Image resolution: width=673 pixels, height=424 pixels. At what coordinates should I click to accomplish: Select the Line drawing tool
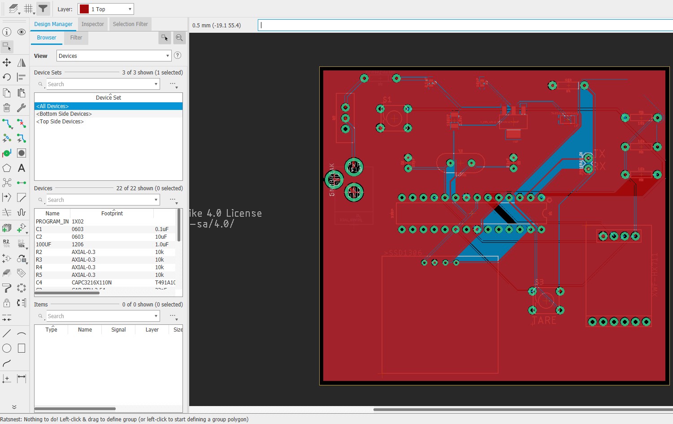[7, 333]
